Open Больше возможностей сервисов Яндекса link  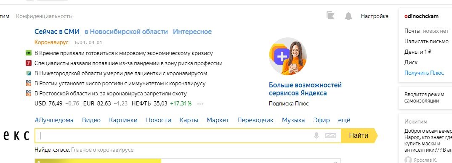(305, 89)
